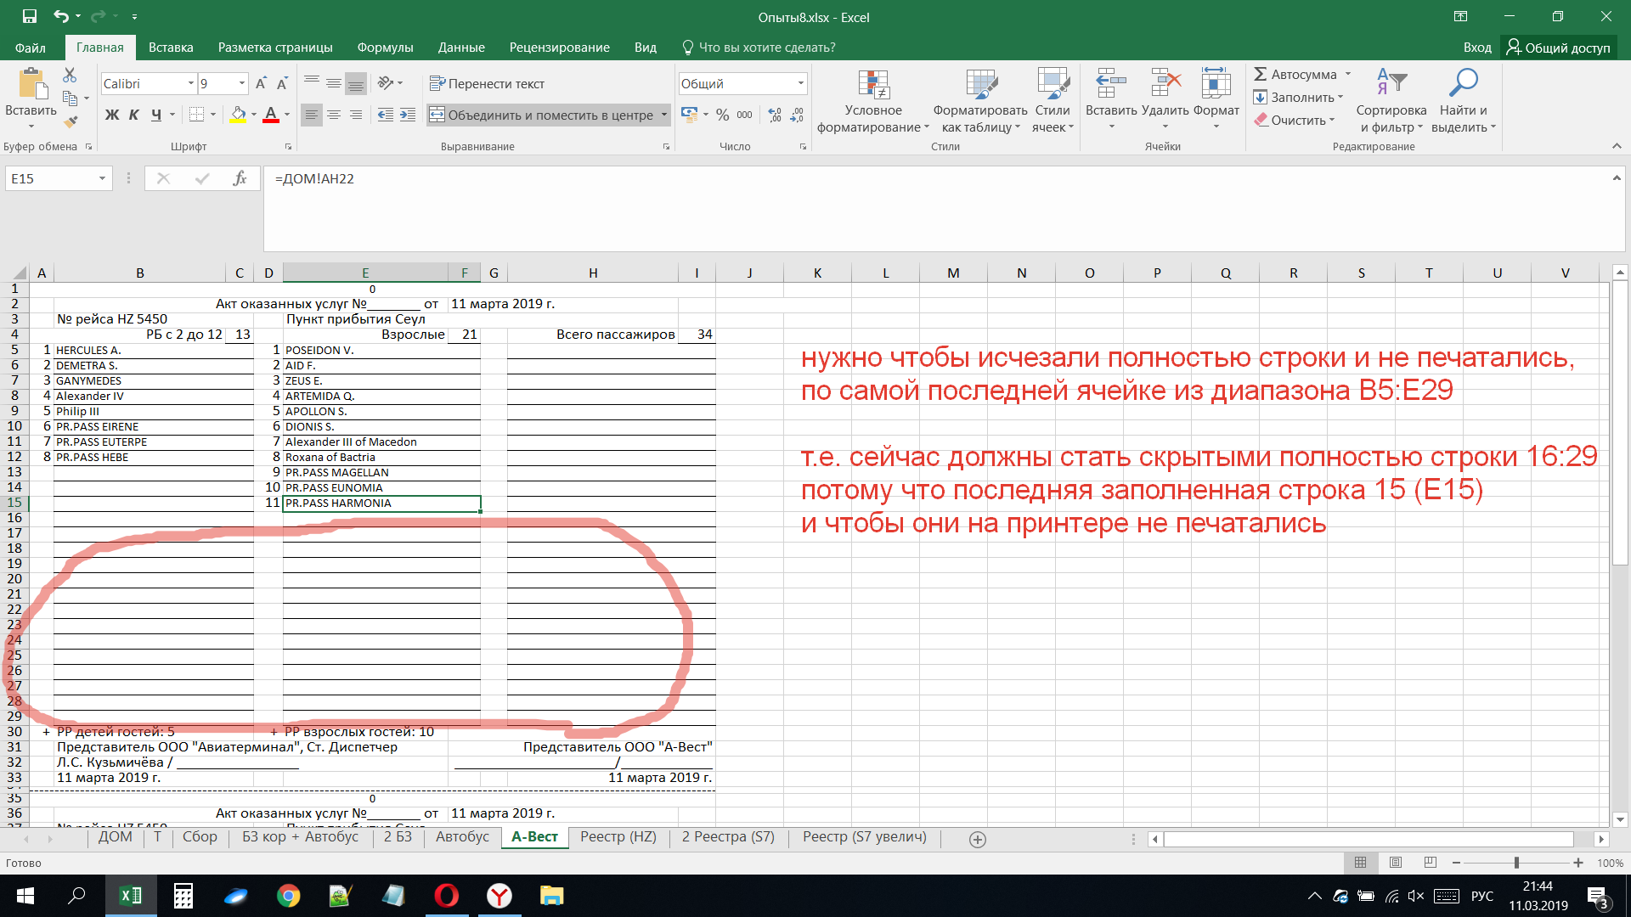Toggle Bold formatting

(x=112, y=115)
